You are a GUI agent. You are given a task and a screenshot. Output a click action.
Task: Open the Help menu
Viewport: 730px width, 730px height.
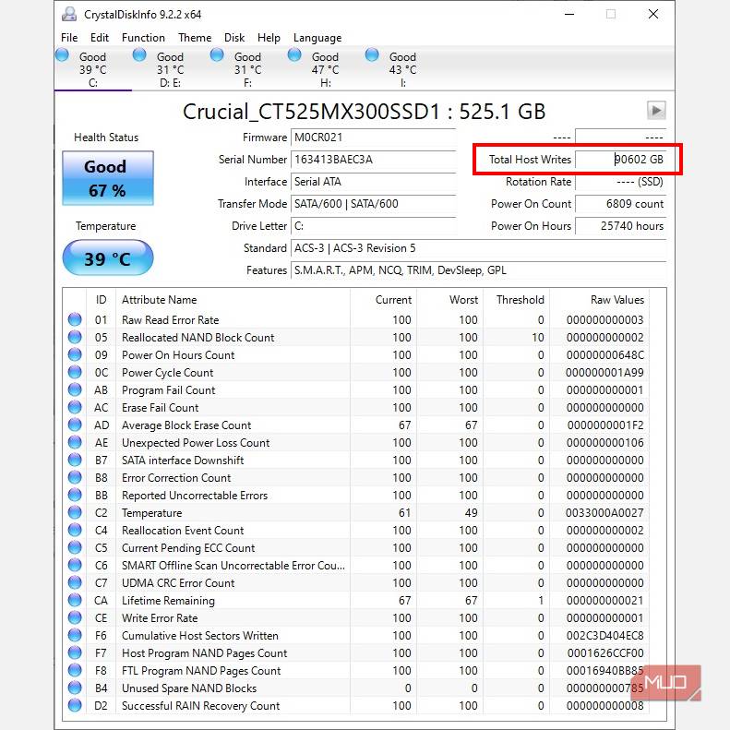[269, 38]
